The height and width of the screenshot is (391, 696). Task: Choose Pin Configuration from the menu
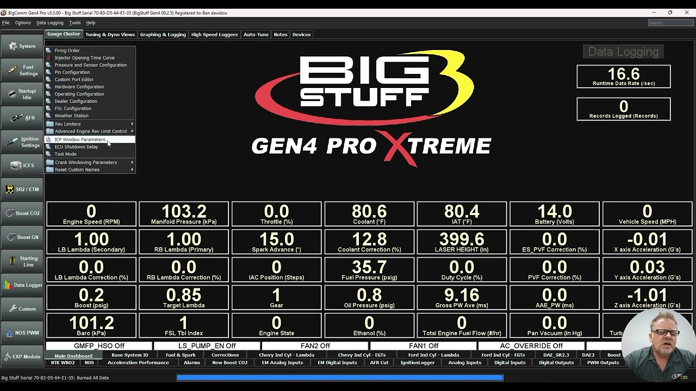90,72
